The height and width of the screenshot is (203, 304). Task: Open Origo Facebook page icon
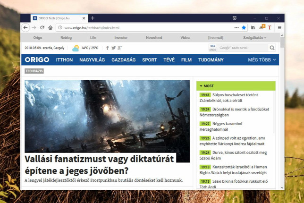point(107,48)
